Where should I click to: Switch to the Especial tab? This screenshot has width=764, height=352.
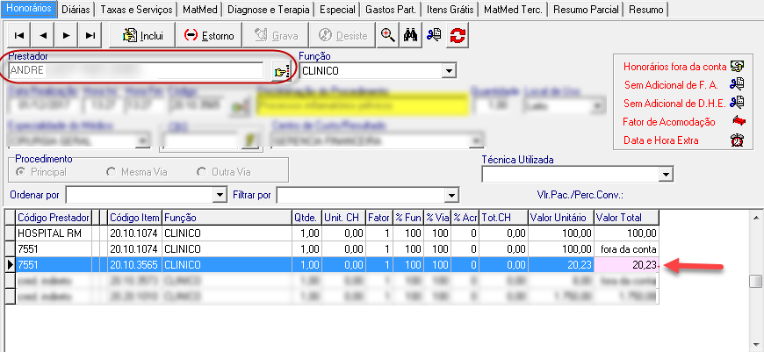[337, 10]
